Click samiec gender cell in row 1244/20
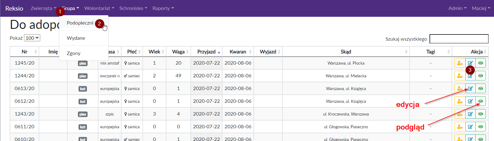Screen dimensions: 494x141 132,76
